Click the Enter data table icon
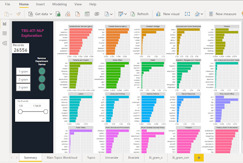This screenshot has height=163, width=243. [x=87, y=14]
